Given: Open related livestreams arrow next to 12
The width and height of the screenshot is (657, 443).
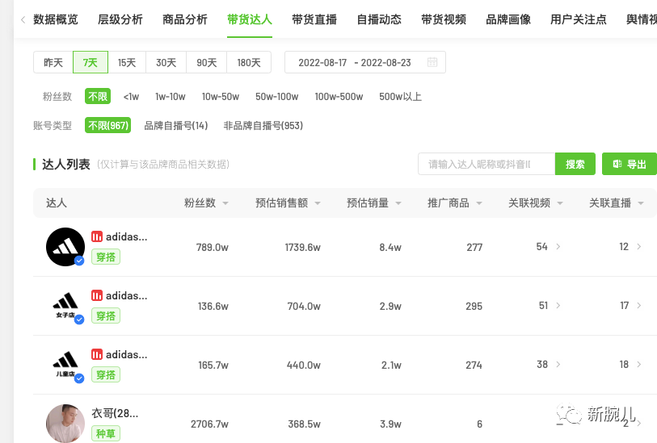Looking at the screenshot, I should (x=639, y=247).
